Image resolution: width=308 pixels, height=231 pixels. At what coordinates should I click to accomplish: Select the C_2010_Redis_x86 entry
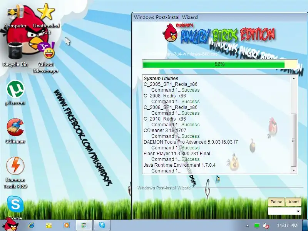click(165, 119)
